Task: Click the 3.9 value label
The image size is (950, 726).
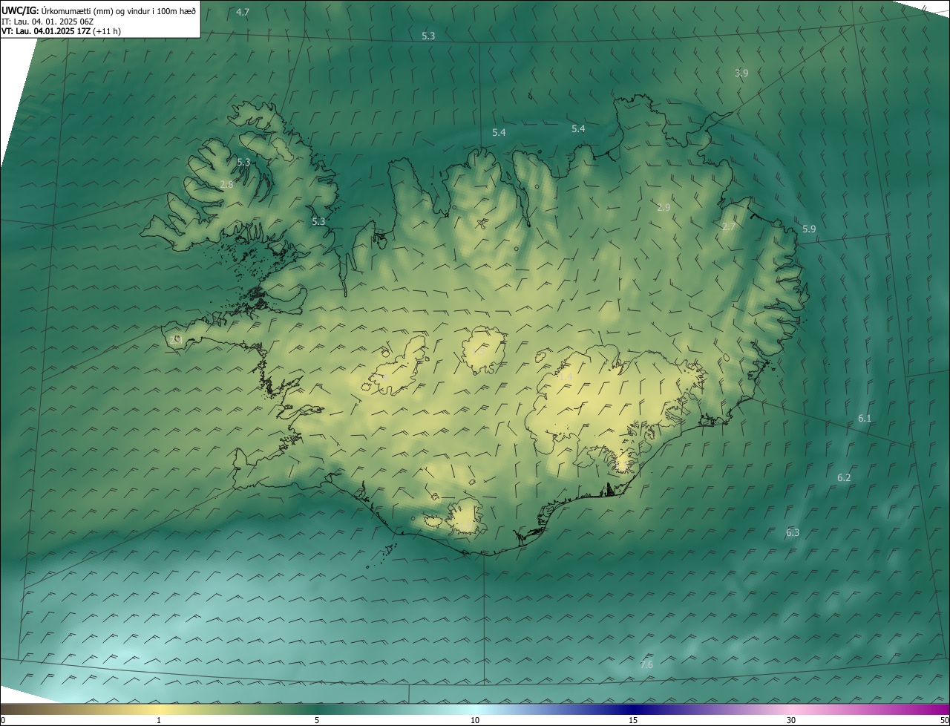Action: [x=741, y=73]
